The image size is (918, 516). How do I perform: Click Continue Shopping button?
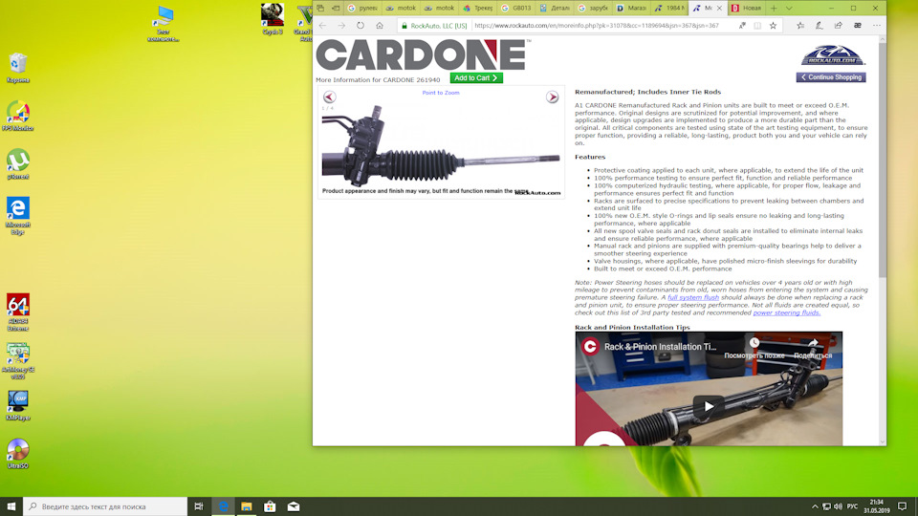831,77
